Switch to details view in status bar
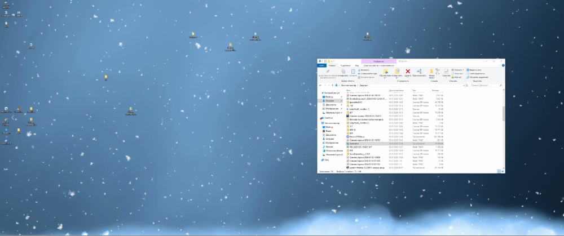 [499, 171]
